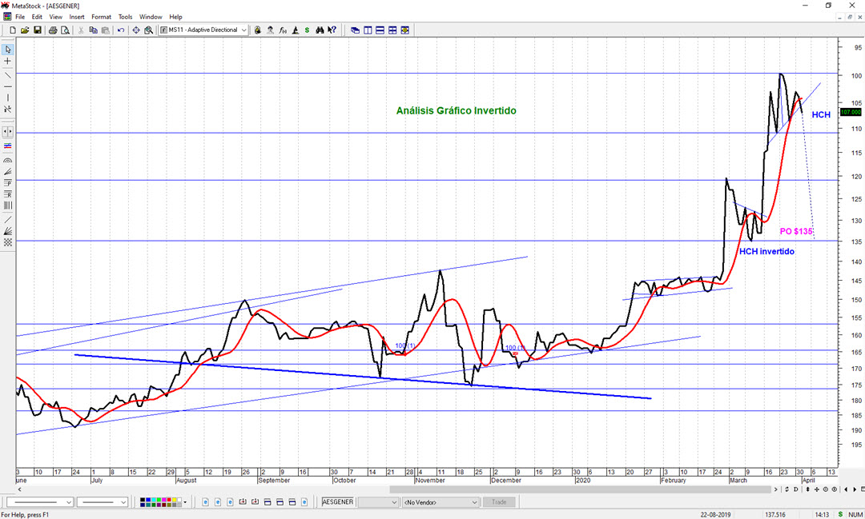Image resolution: width=865 pixels, height=519 pixels.
Task: Open the Format menu
Action: pyautogui.click(x=101, y=17)
